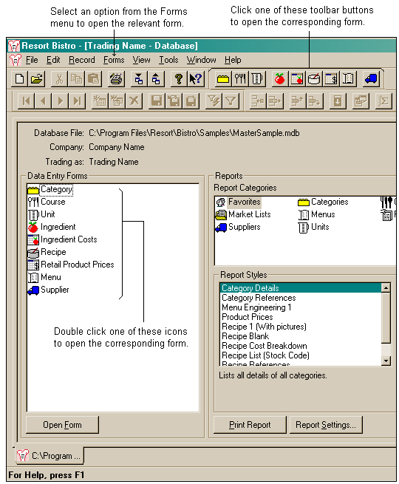Click Report Styles scrollbar up arrow
The height and width of the screenshot is (484, 399).
[x=386, y=288]
